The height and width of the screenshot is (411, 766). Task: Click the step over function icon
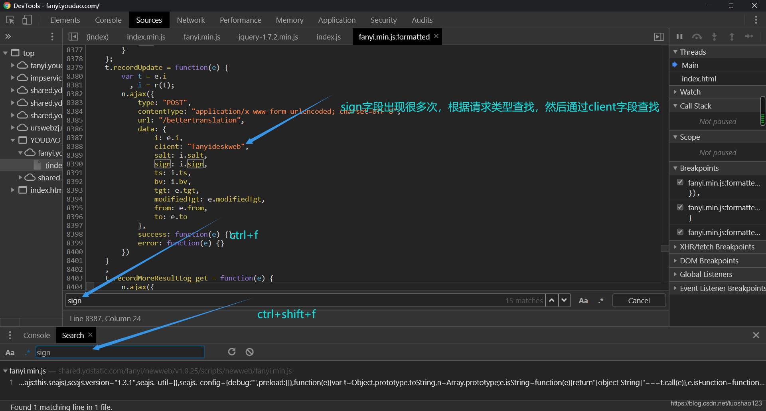click(697, 37)
